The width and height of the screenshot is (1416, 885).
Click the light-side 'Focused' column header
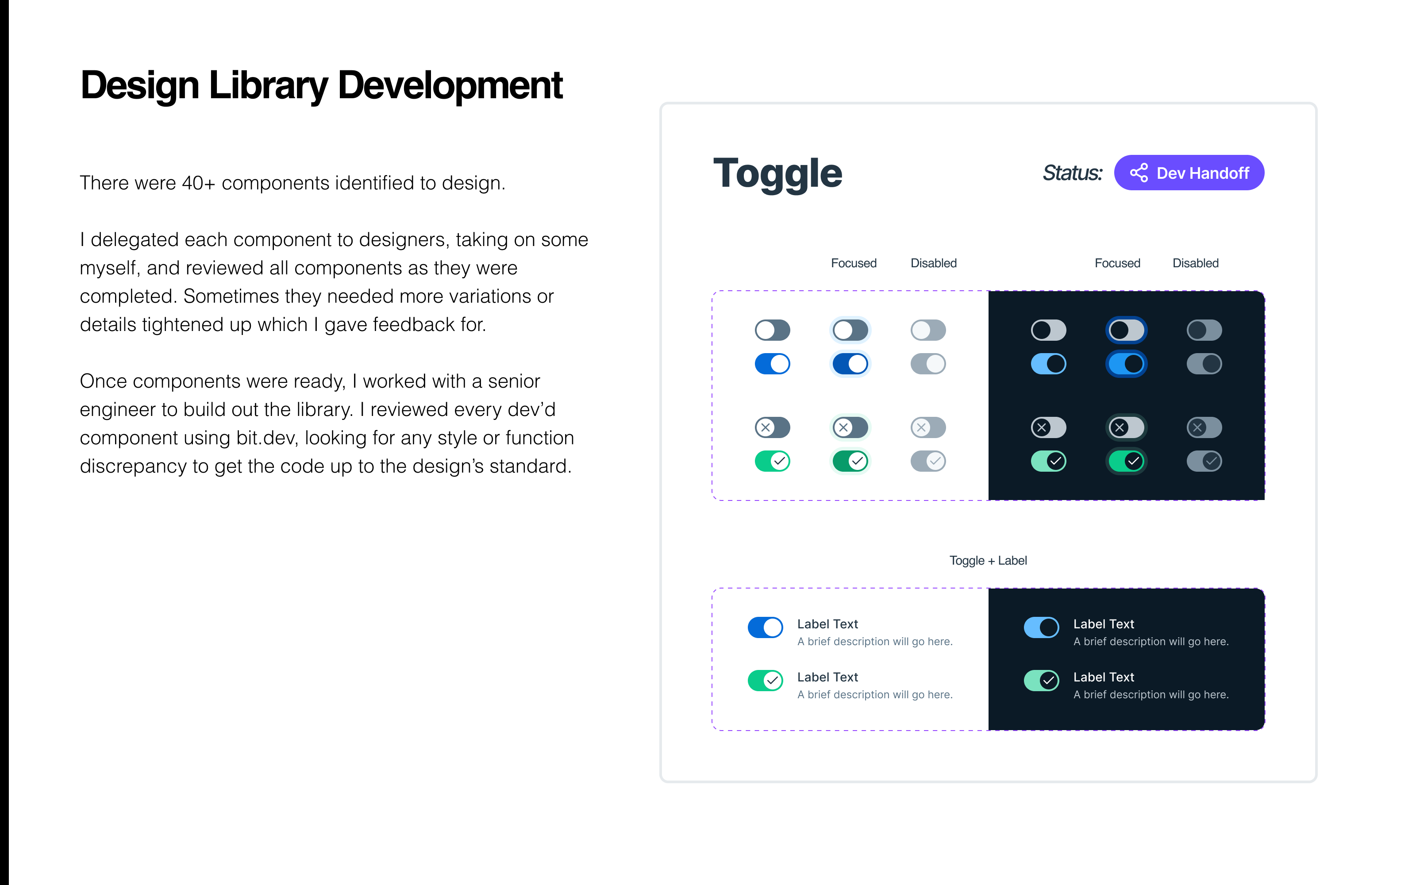(x=854, y=263)
